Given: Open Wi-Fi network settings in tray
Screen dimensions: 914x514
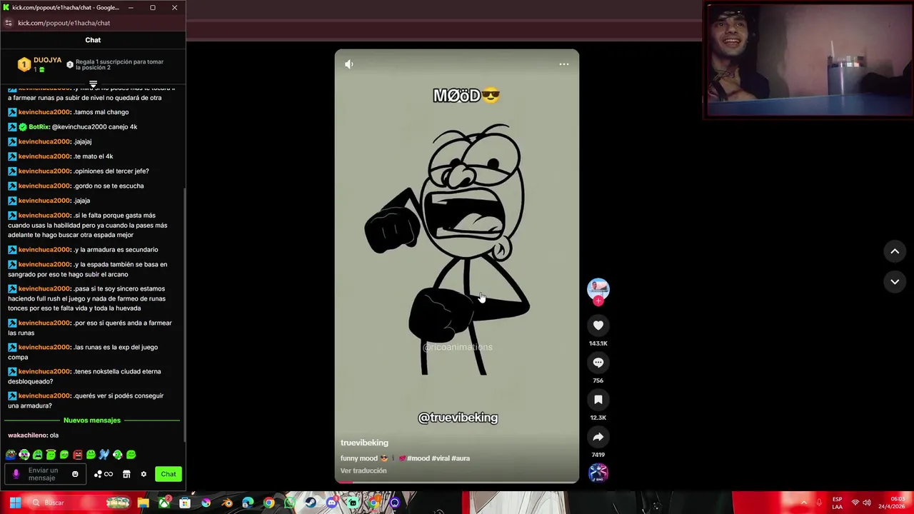Looking at the screenshot, I should [855, 503].
